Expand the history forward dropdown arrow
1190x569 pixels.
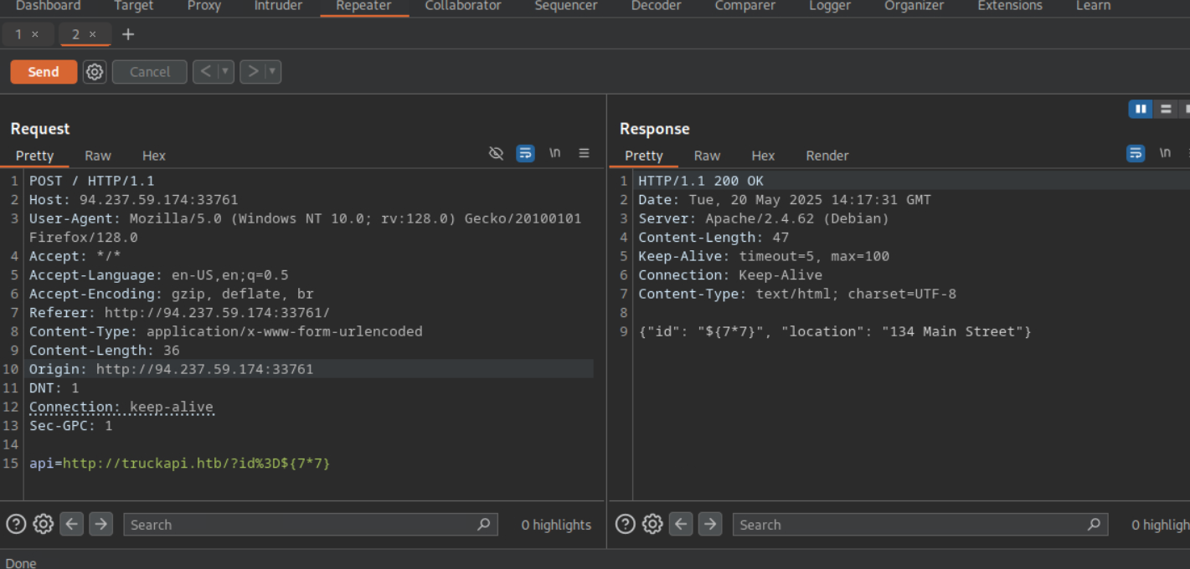[x=271, y=72]
